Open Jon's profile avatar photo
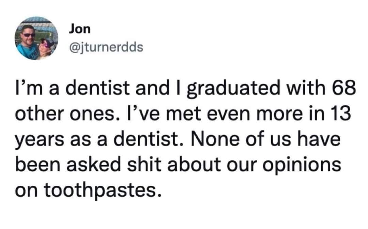Screen dimensions: 368x229 (x=36, y=38)
